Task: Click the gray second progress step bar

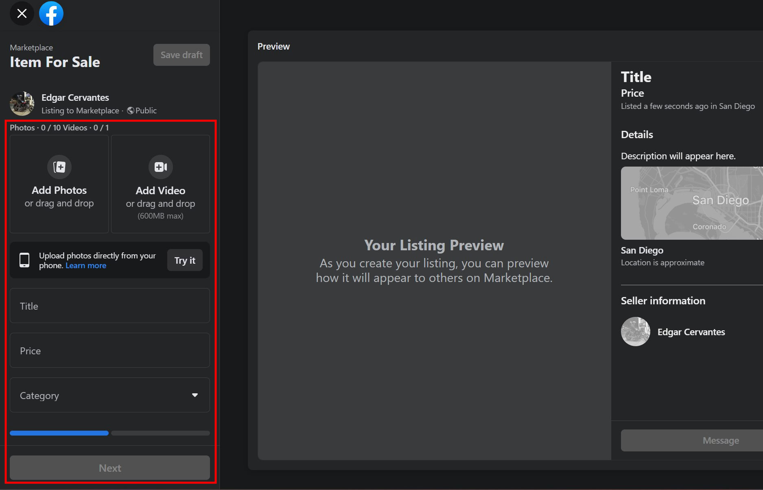Action: 161,433
